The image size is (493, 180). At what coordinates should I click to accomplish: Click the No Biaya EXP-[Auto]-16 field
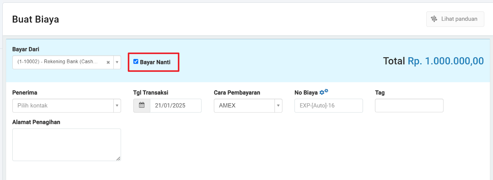(328, 105)
